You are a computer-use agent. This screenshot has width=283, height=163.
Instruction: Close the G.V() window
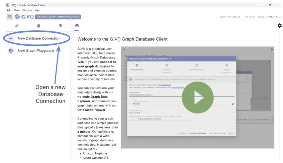click(280, 5)
